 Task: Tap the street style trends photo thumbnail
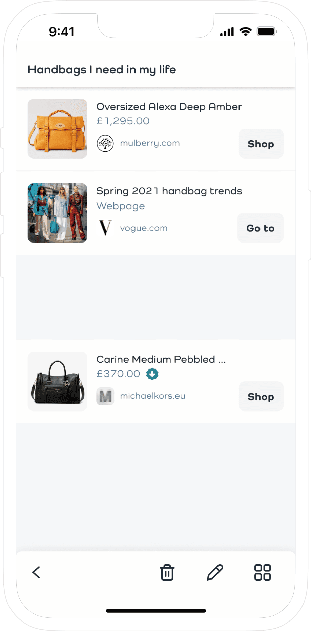click(x=57, y=213)
